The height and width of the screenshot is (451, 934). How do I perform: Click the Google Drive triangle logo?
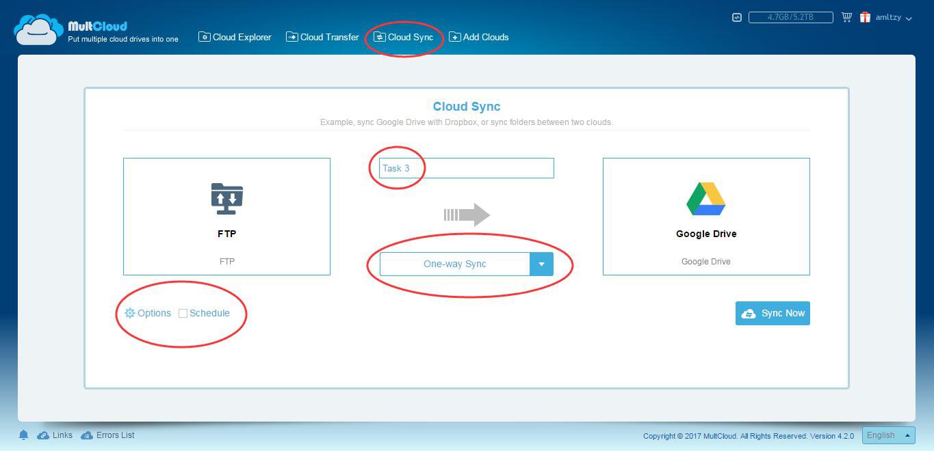[x=706, y=199]
